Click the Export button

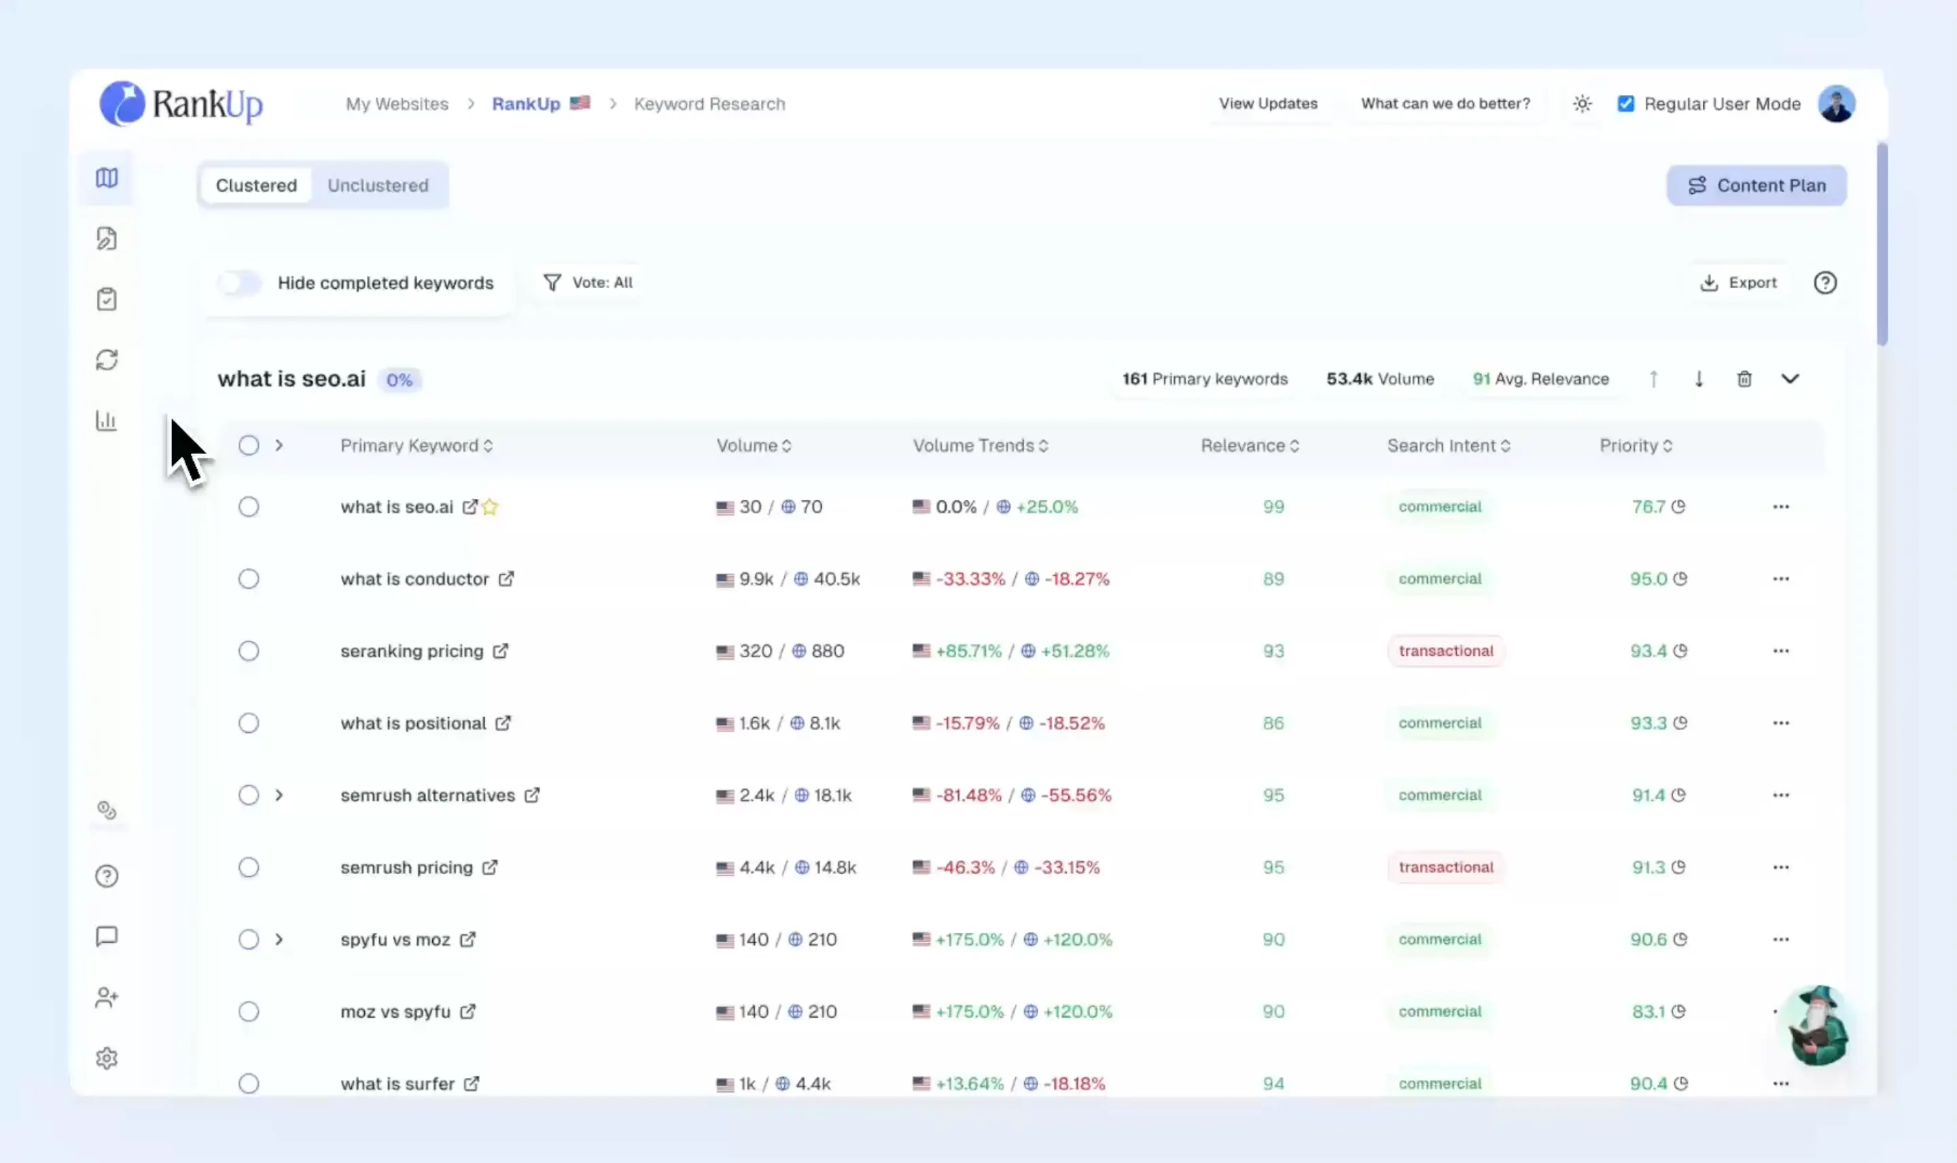(x=1738, y=283)
